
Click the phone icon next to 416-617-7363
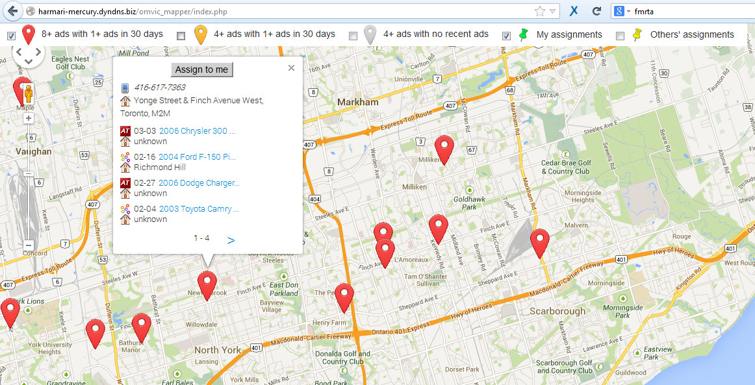tap(125, 88)
